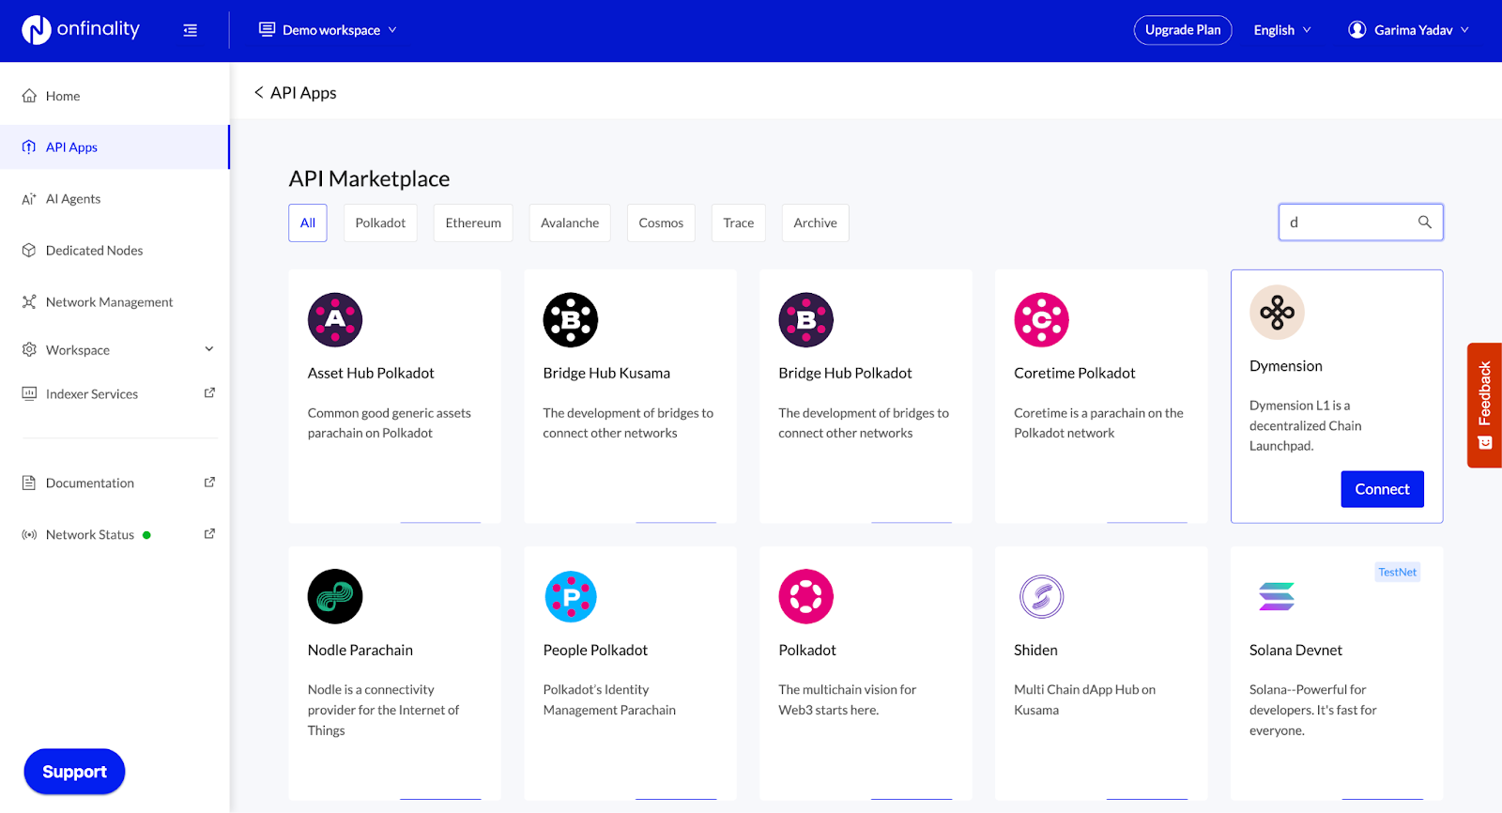Select the Ethereum filter tab

click(473, 223)
